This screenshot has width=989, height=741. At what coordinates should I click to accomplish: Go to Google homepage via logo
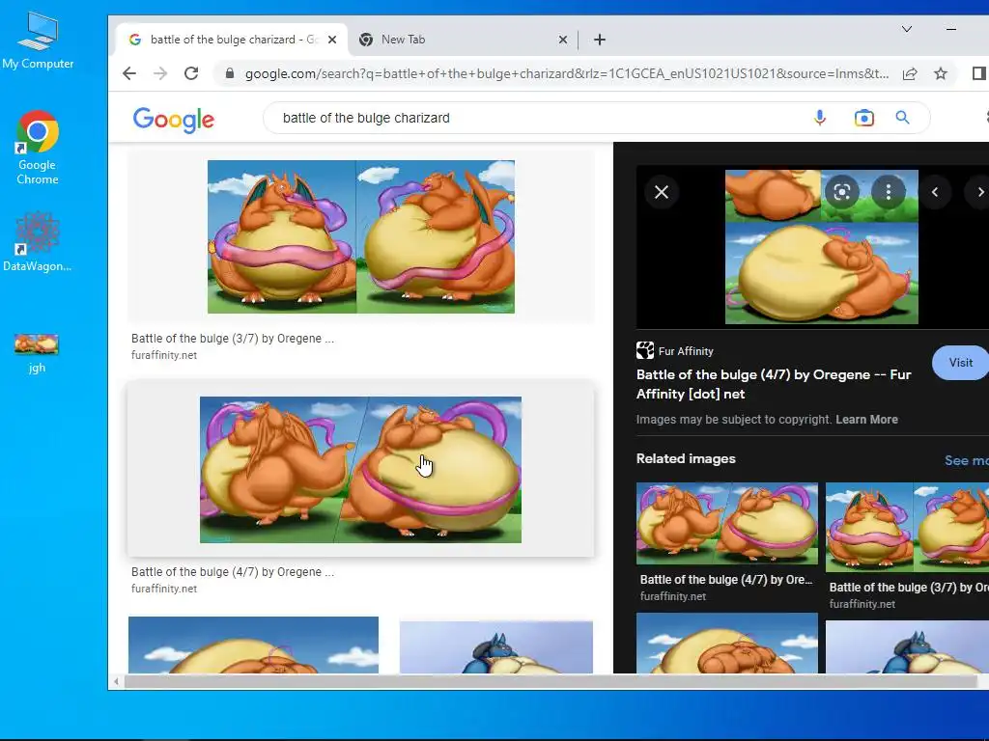pos(174,120)
